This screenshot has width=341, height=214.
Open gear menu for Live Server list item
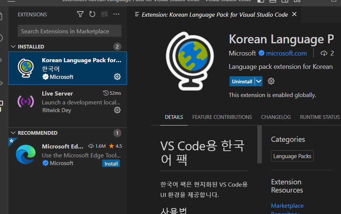pyautogui.click(x=117, y=110)
